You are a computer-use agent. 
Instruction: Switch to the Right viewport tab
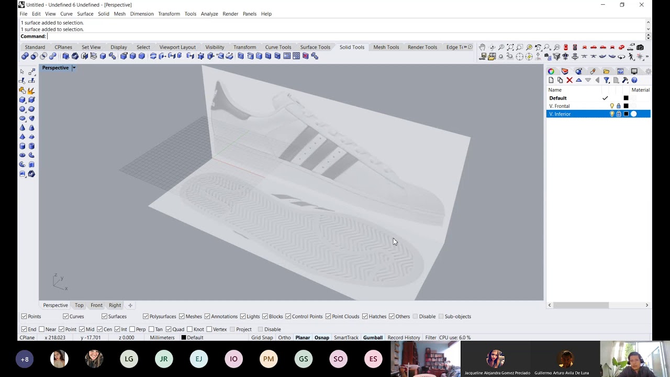[x=115, y=305]
